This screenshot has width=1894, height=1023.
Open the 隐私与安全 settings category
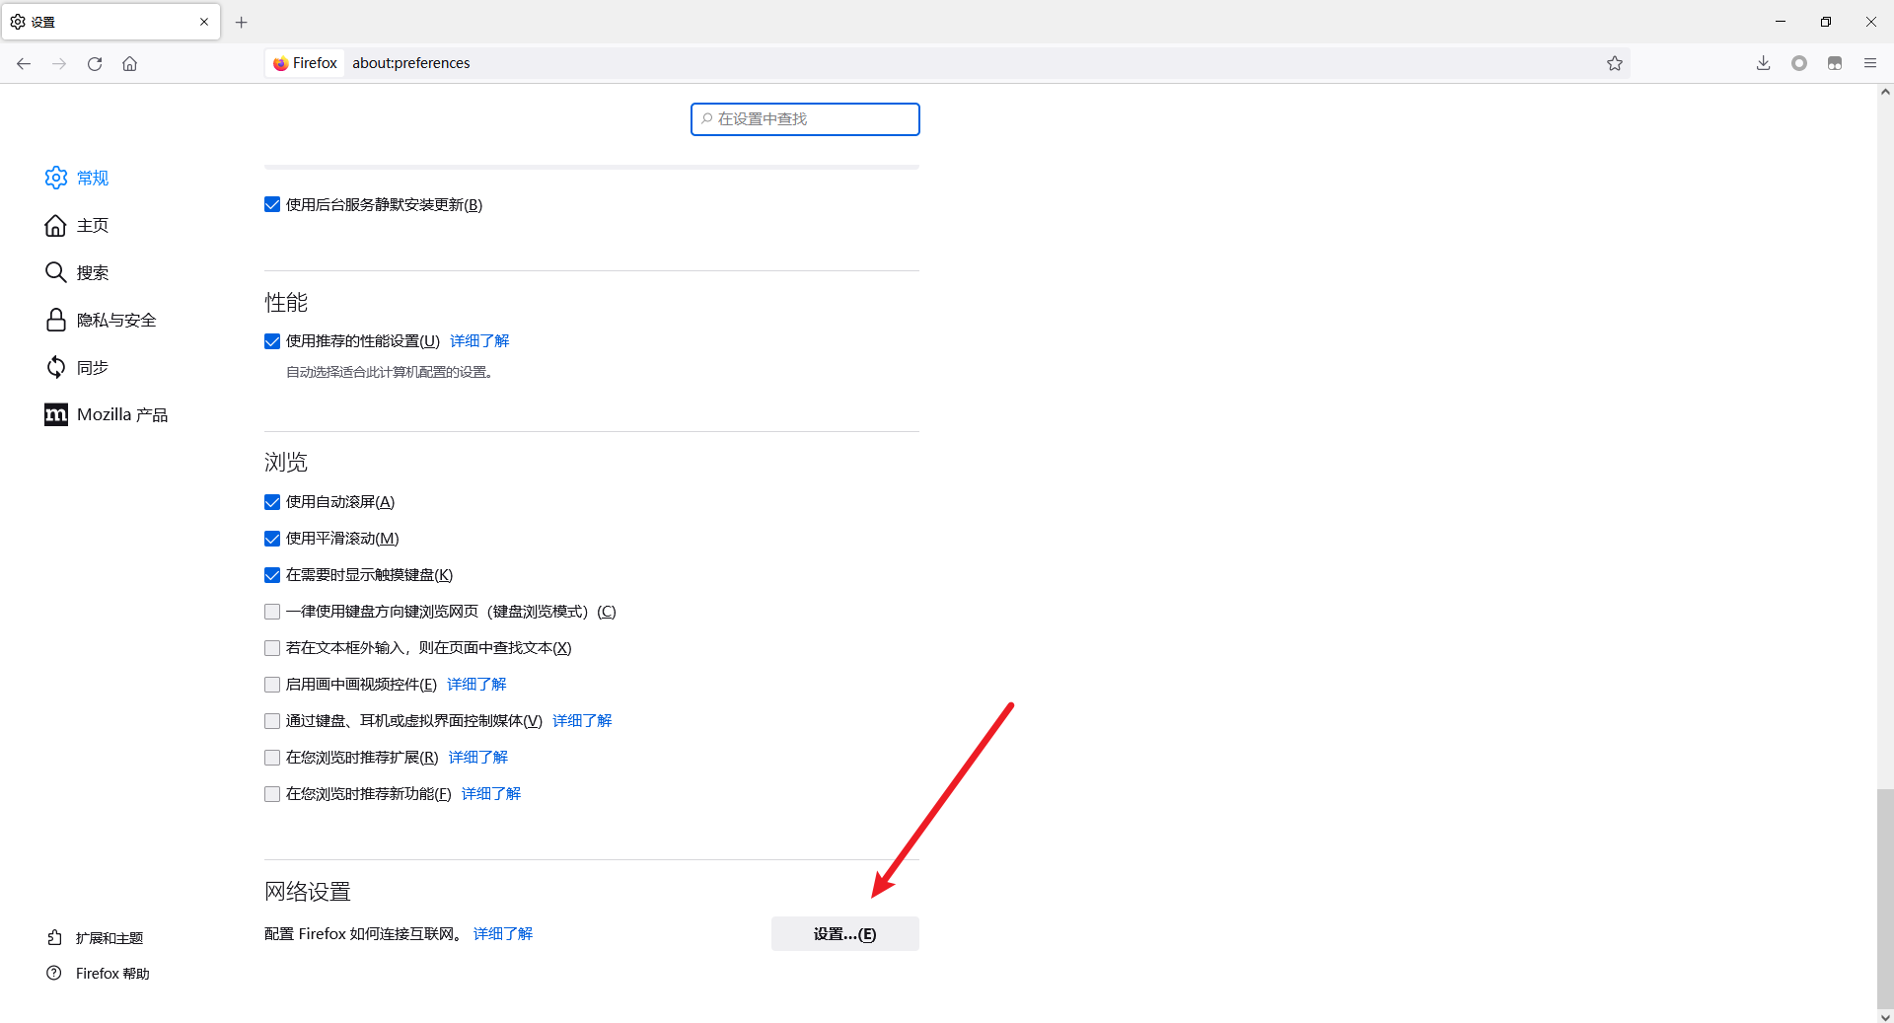(116, 320)
